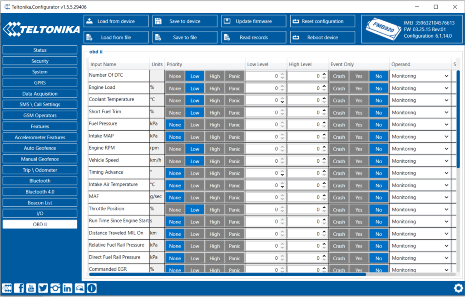Open the Bluetooth 4.0 section
465x297 pixels.
[x=40, y=192]
